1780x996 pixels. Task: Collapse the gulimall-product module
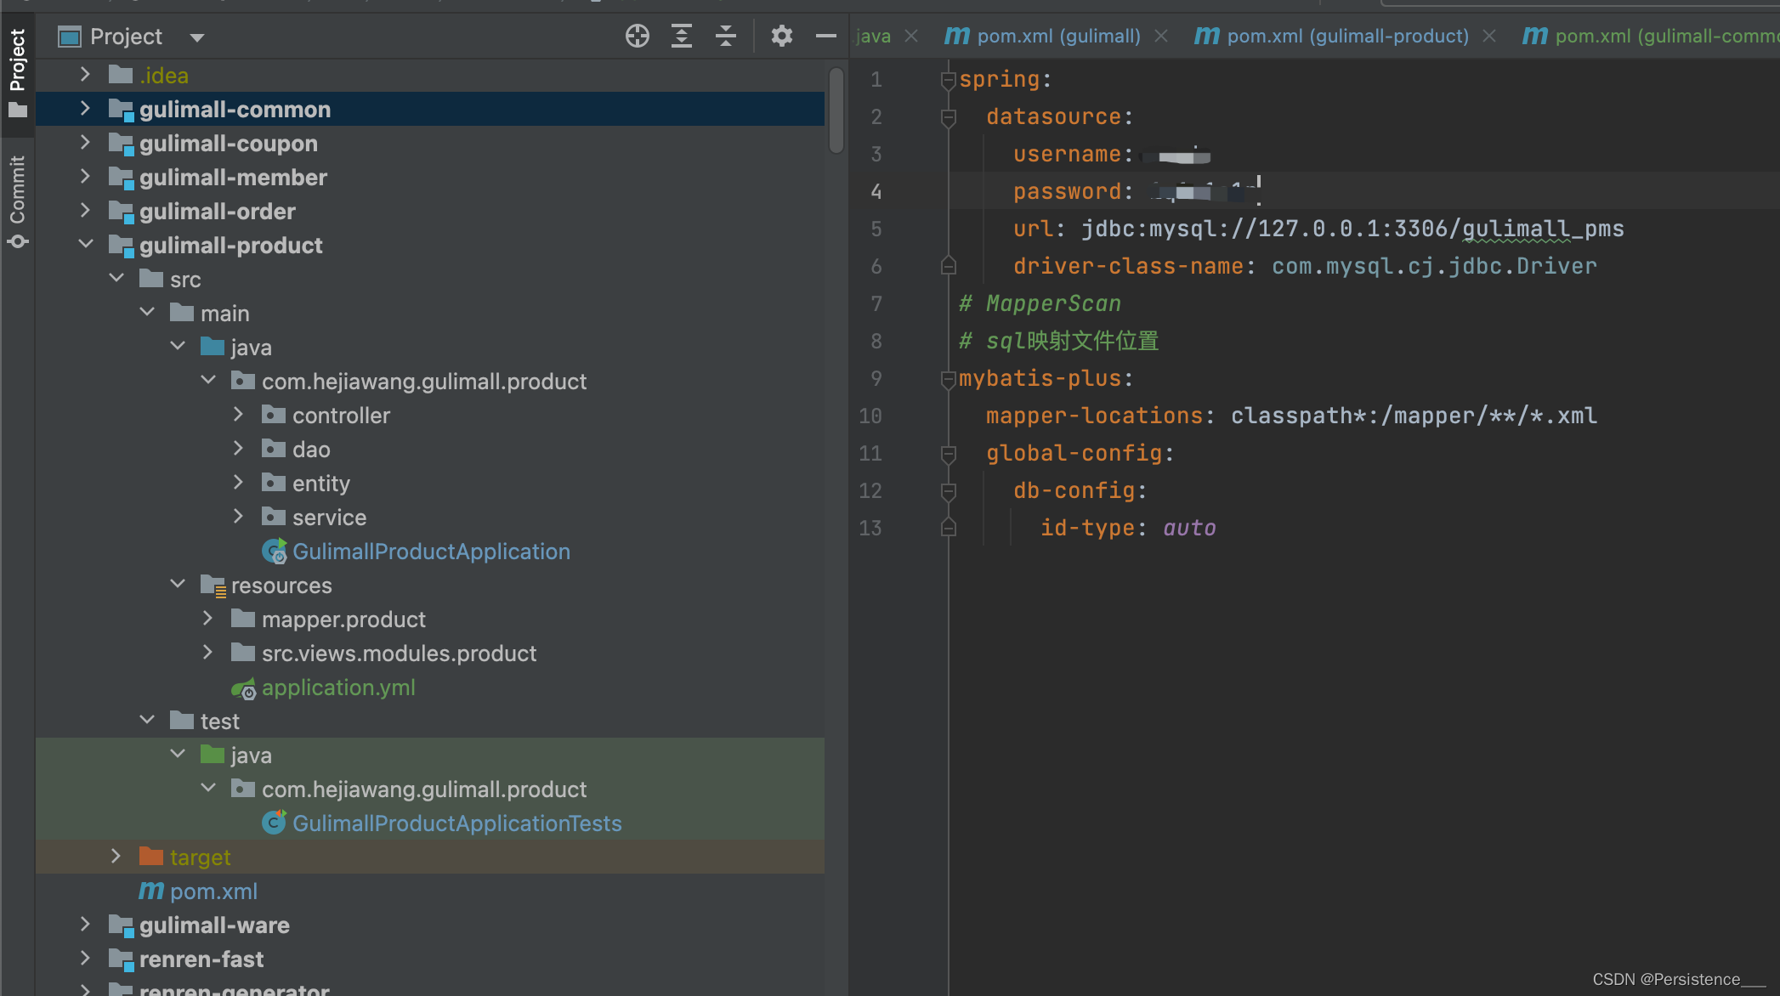(85, 245)
